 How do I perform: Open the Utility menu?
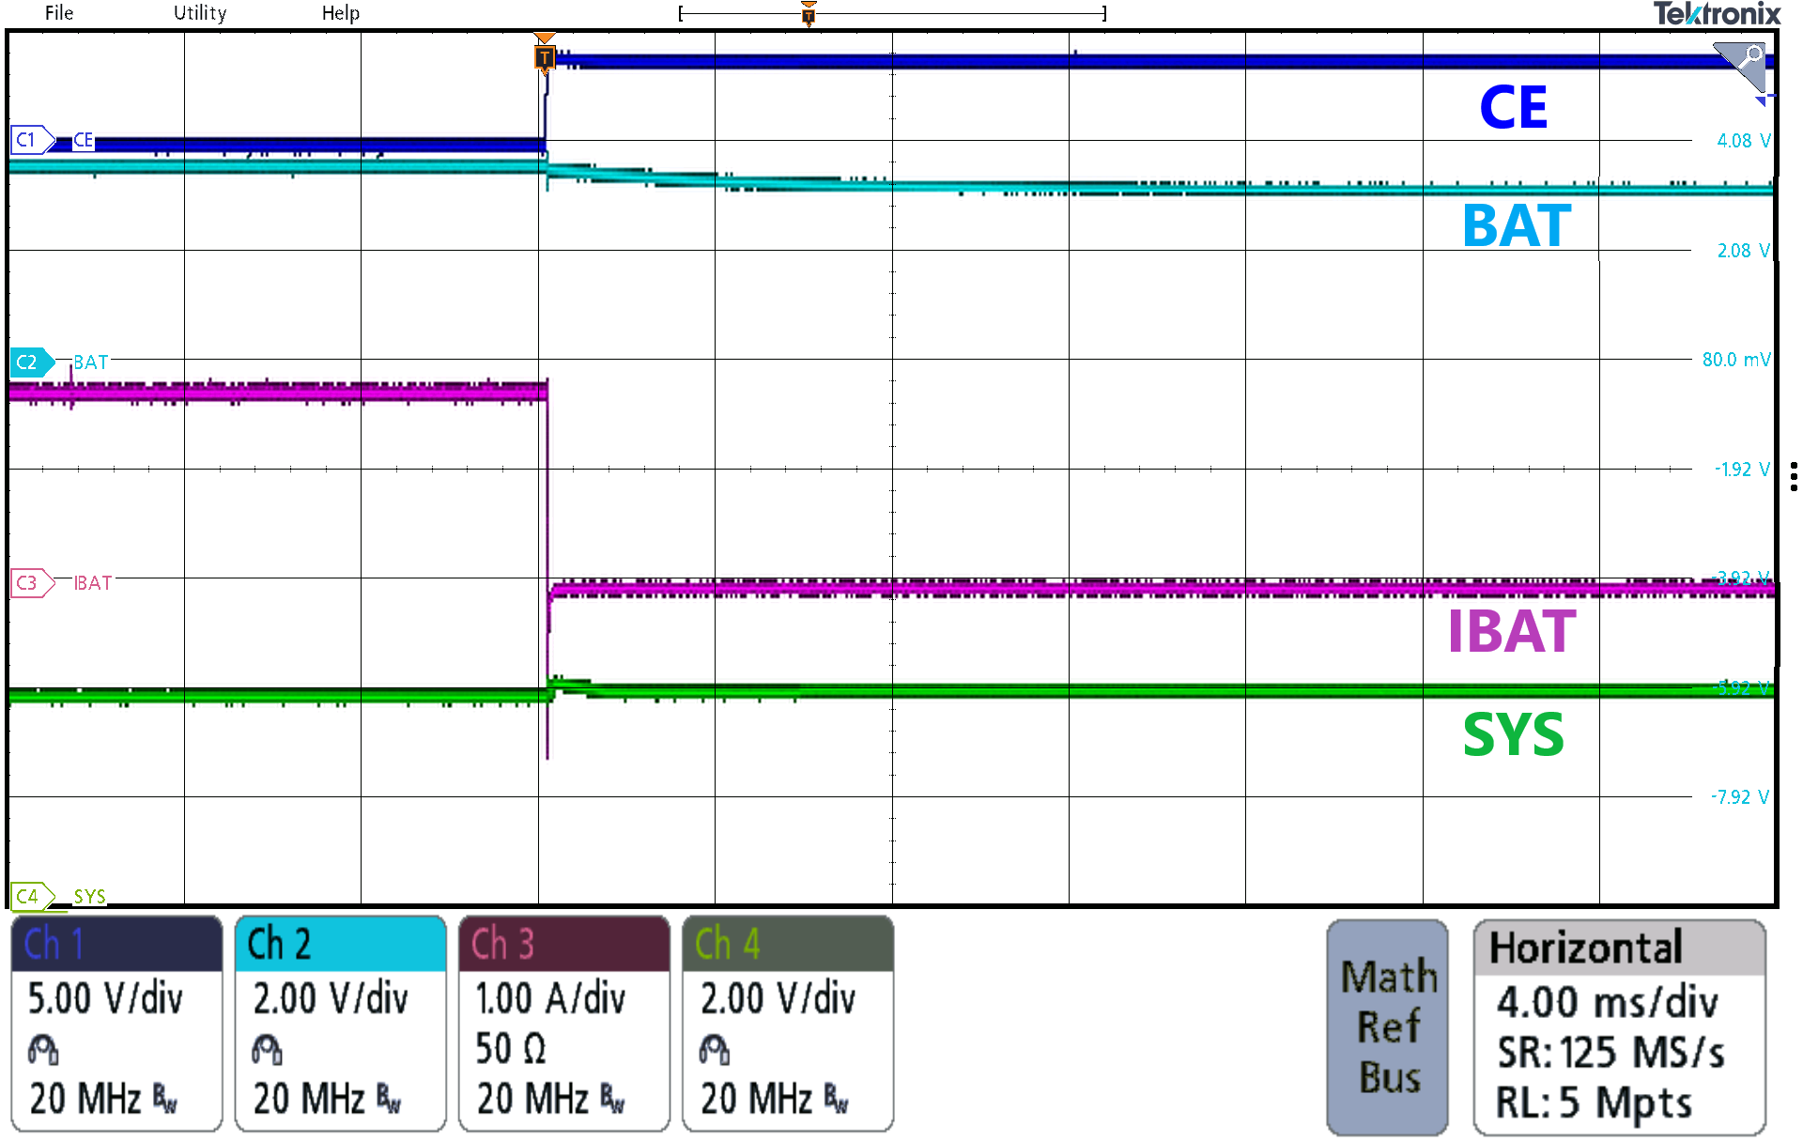(x=198, y=12)
